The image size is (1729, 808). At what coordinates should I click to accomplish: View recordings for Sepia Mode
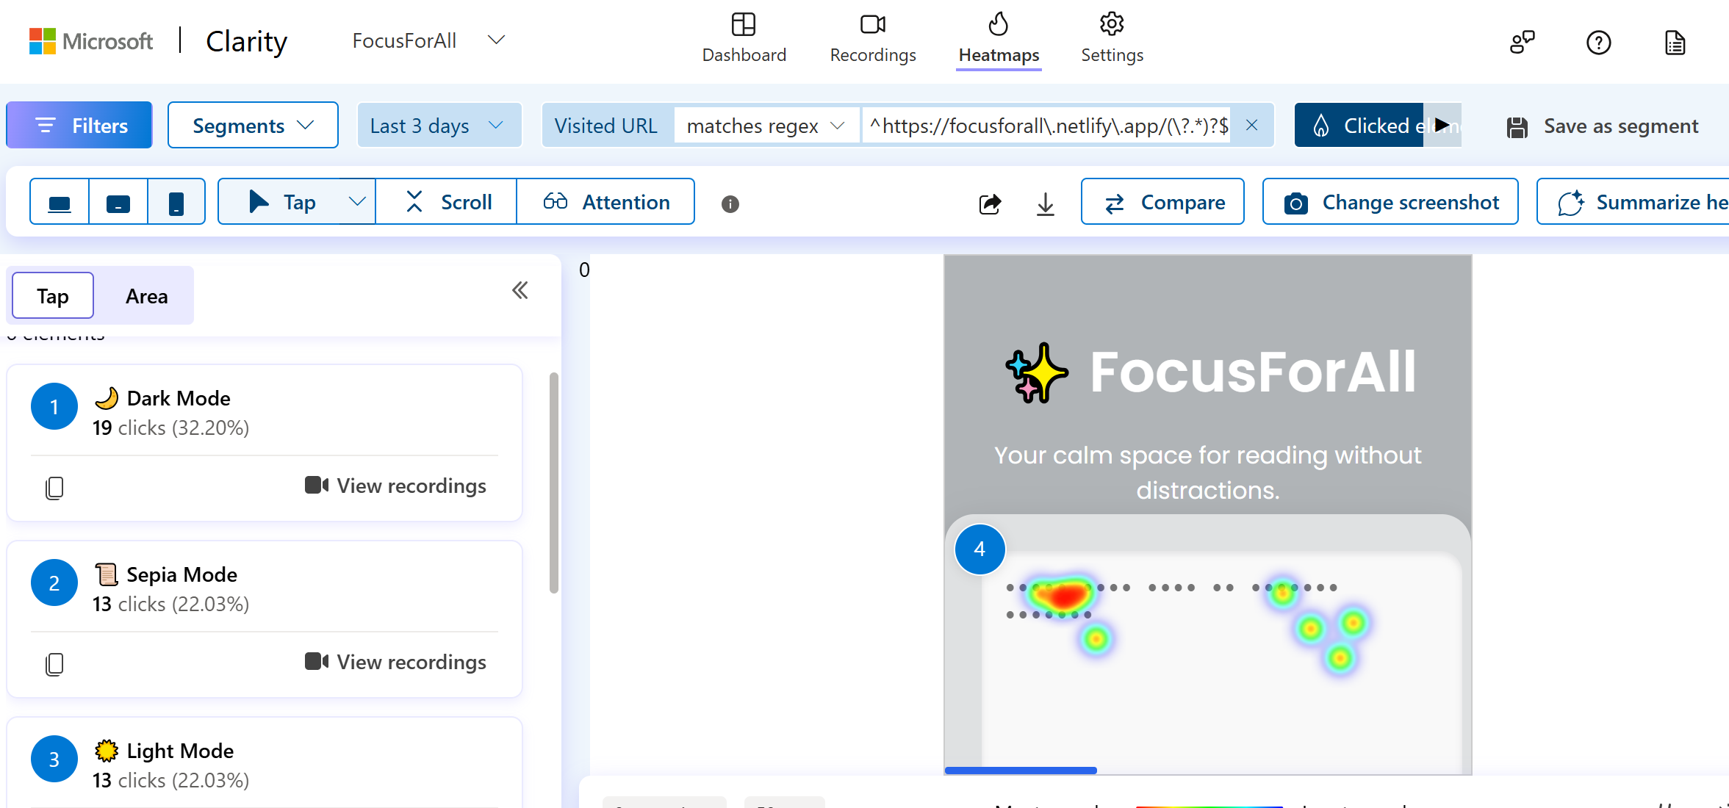pos(396,662)
